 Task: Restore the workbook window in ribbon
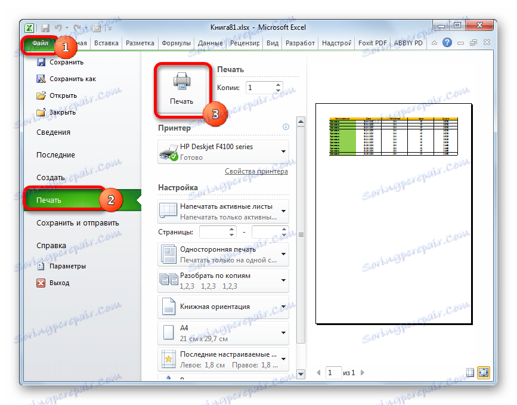[x=473, y=43]
